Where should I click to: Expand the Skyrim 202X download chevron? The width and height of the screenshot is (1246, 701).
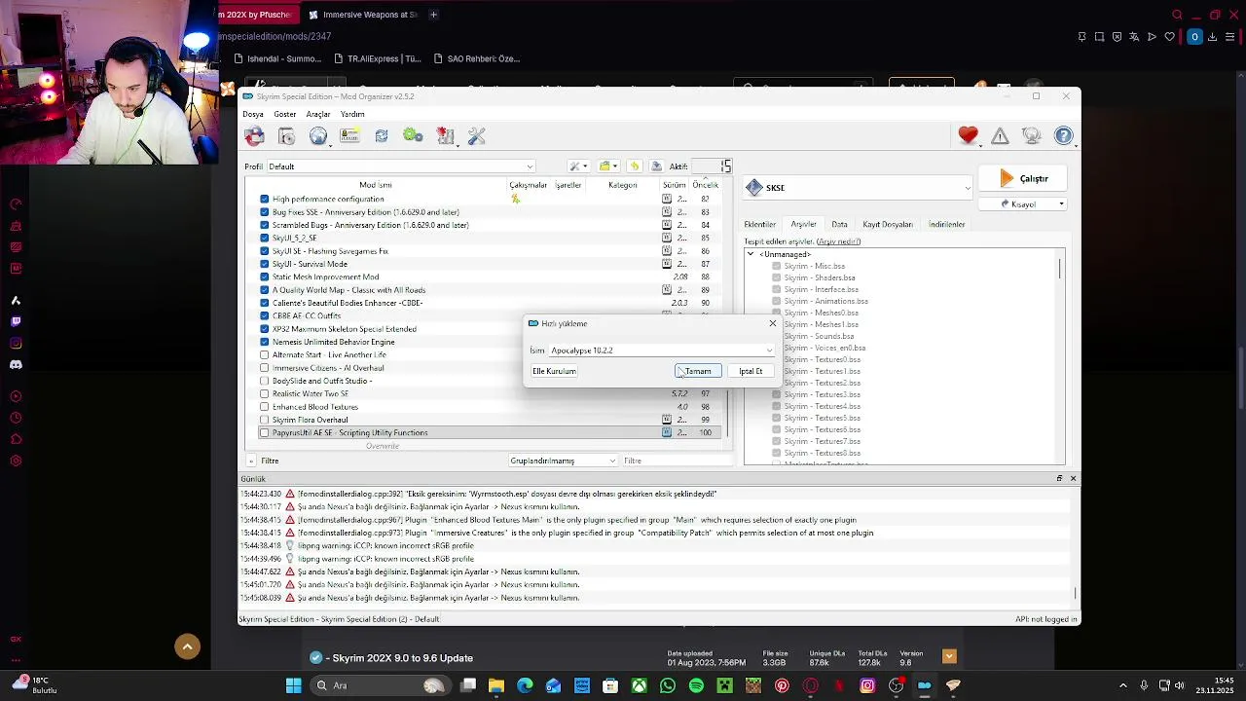[x=949, y=656]
